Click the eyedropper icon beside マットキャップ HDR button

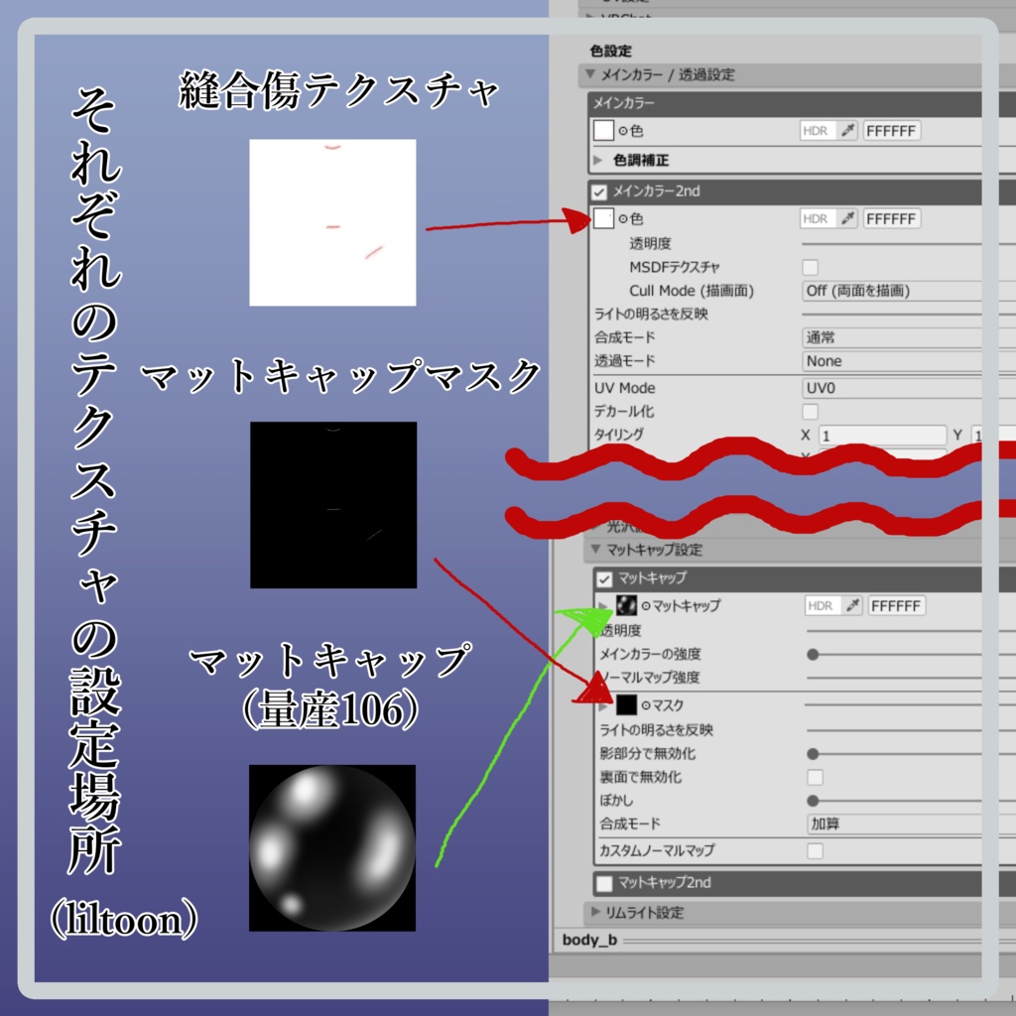(x=851, y=605)
